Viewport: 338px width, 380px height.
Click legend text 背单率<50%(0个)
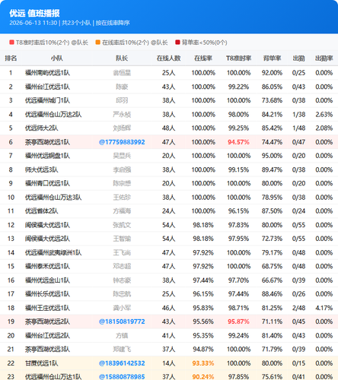(x=204, y=43)
